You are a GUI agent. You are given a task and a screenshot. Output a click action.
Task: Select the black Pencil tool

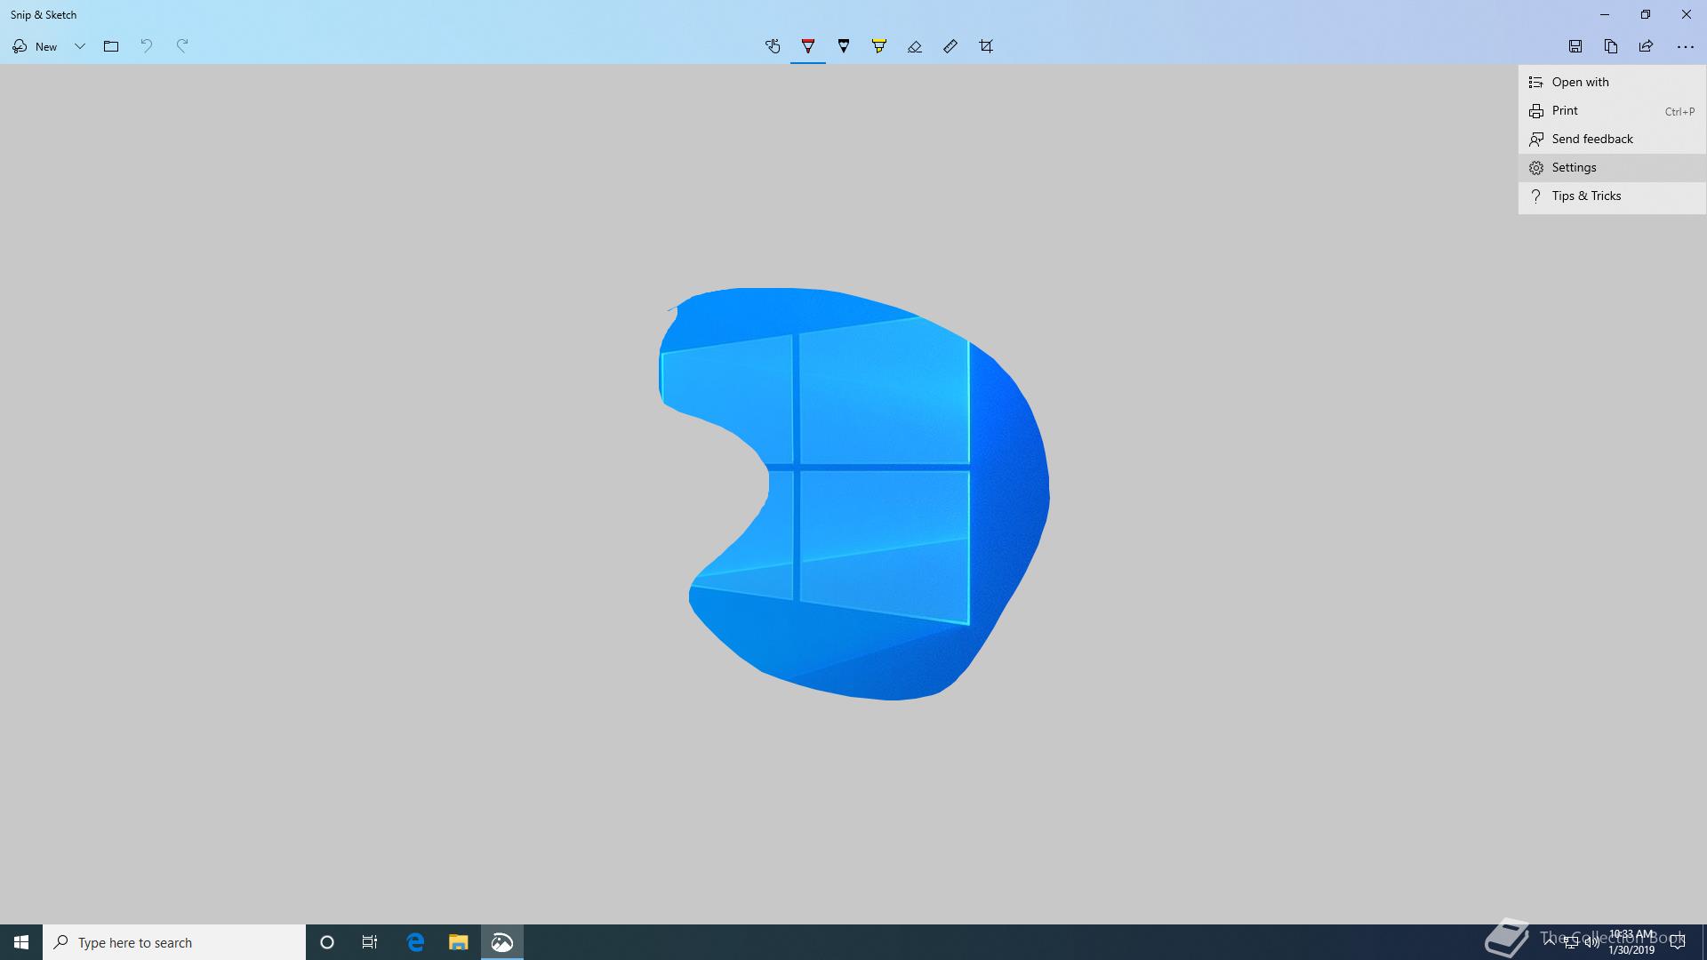coord(844,46)
